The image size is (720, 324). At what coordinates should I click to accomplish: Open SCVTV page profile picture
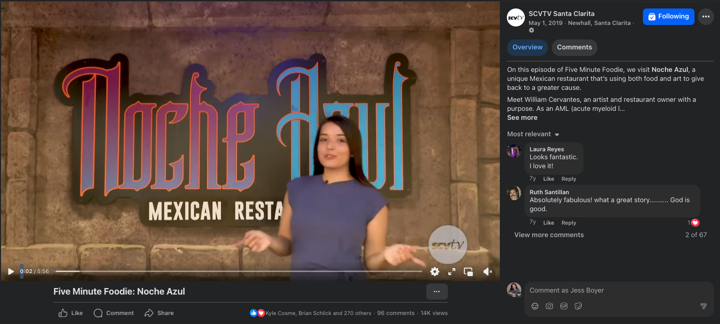(515, 18)
